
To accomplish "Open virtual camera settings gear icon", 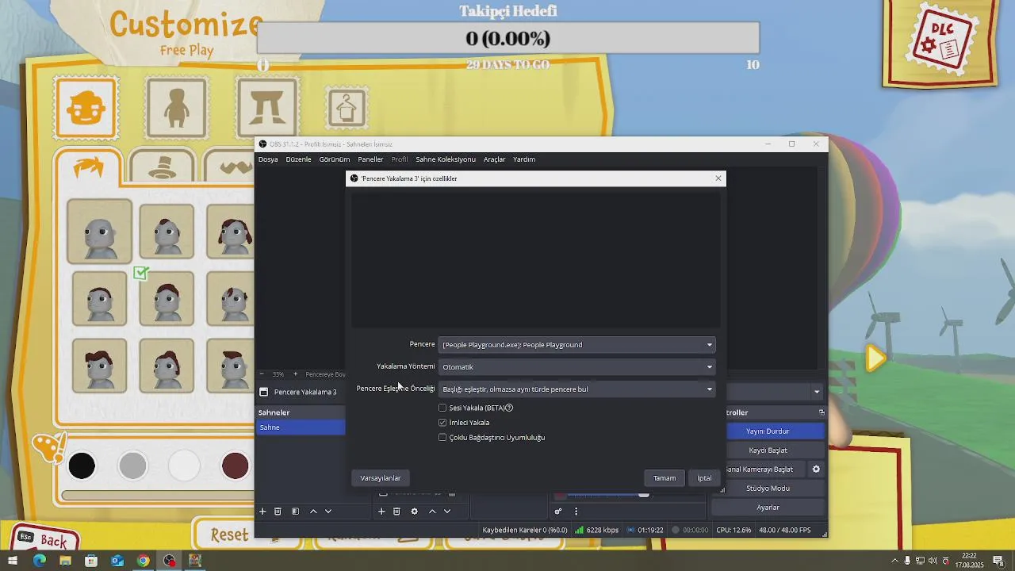I will point(816,469).
